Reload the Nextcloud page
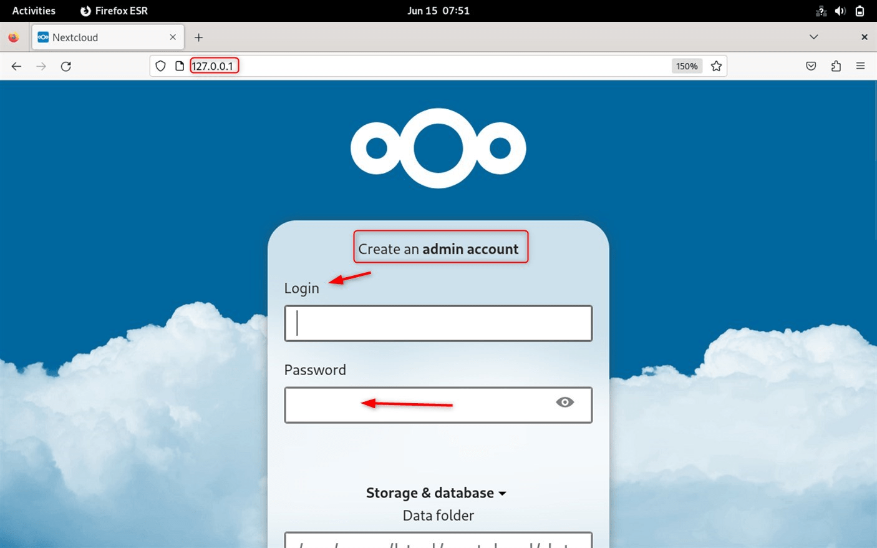 tap(66, 66)
